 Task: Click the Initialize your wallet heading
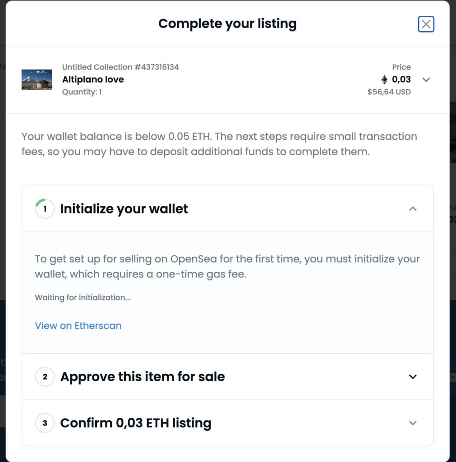(x=124, y=209)
